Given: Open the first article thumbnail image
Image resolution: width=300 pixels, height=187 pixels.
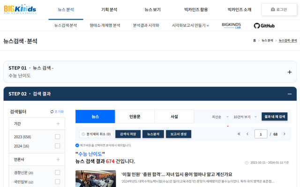Looking at the screenshot, I should 96,179.
